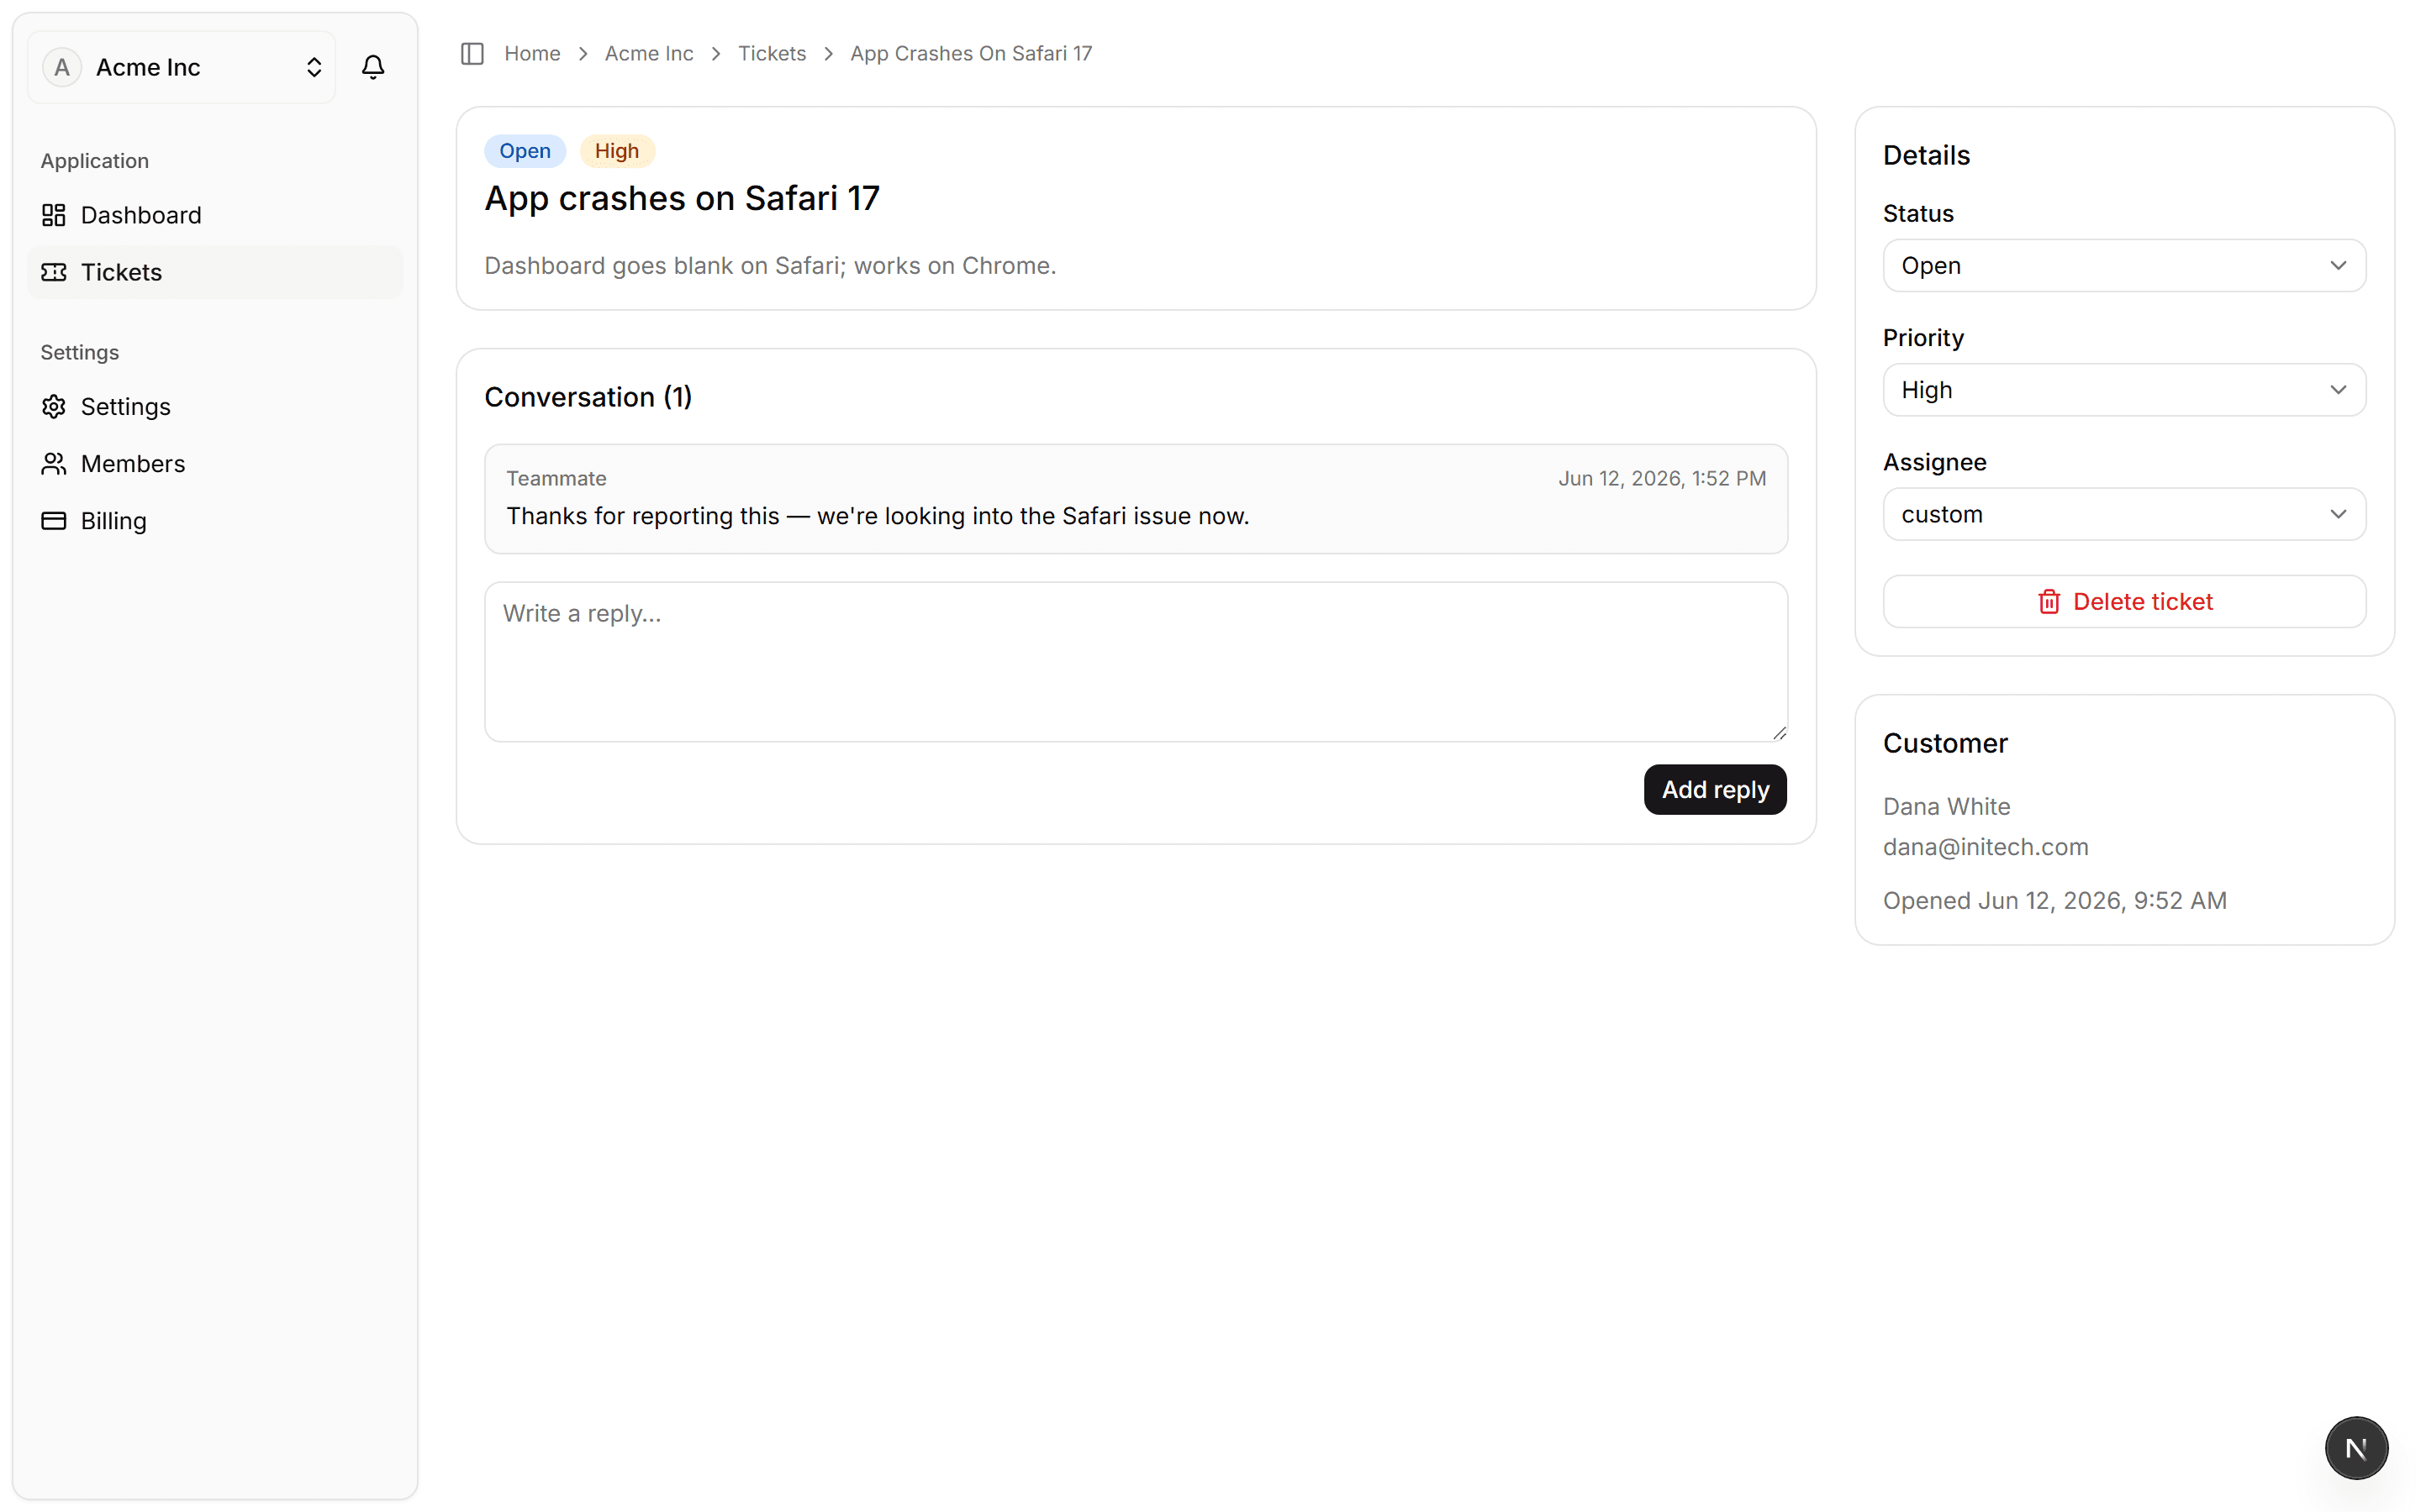The height and width of the screenshot is (1512, 2421).
Task: Open the Priority dropdown showing High
Action: pyautogui.click(x=2124, y=390)
